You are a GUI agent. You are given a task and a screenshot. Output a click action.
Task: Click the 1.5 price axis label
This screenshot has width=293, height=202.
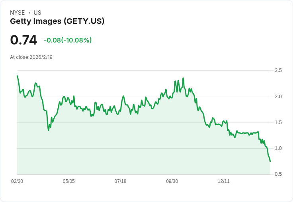(278, 122)
